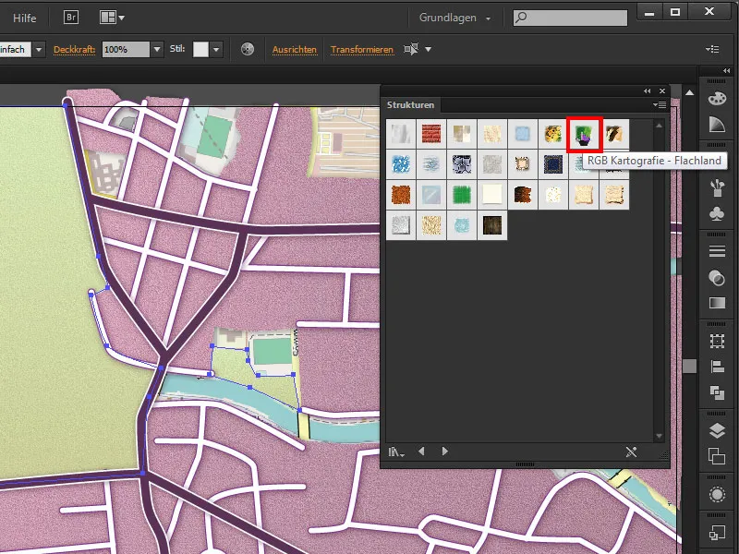This screenshot has height=554, width=739.
Task: Open the Stroke panel icon with three lines
Action: coord(717,251)
